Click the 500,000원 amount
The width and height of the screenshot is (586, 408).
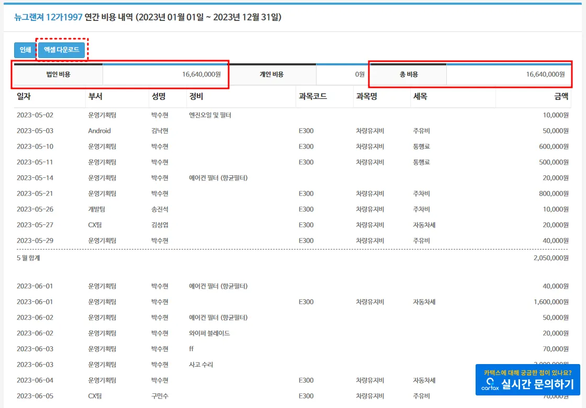(554, 162)
